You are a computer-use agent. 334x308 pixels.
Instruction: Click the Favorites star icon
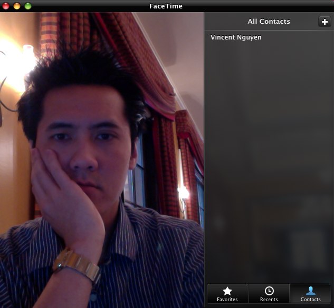point(227,291)
